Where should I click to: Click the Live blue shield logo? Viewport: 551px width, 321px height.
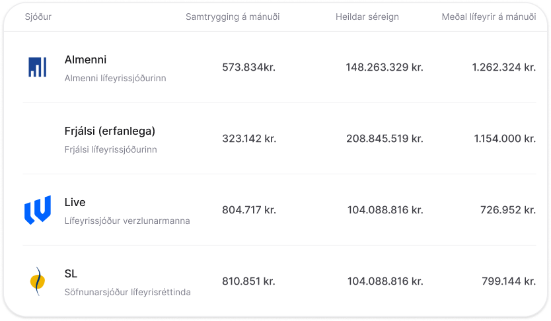[37, 210]
